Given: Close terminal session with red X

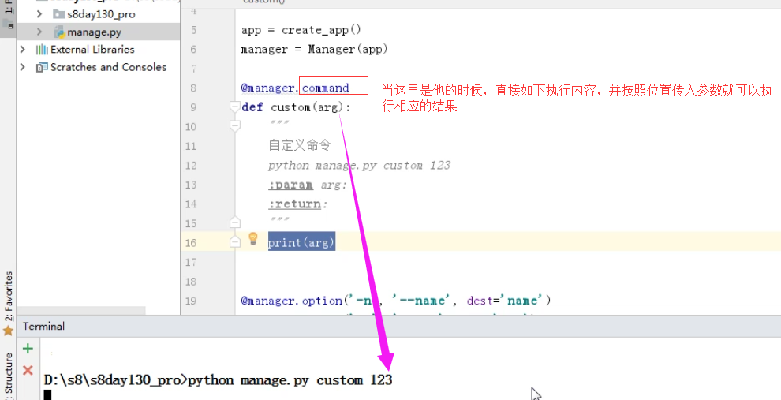Looking at the screenshot, I should tap(28, 370).
